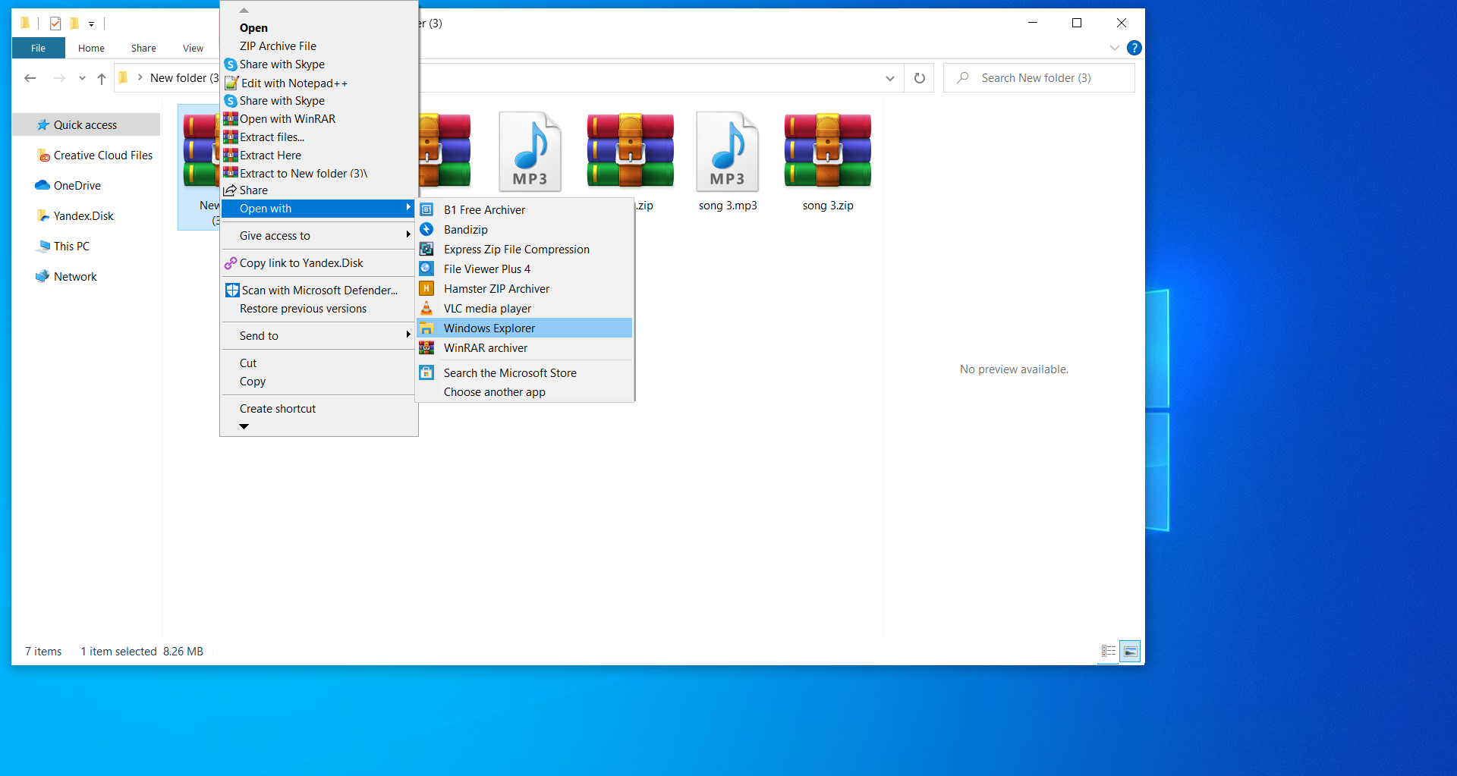This screenshot has height=776, width=1457.
Task: Click the Notepad++ icon in context menu
Action: [231, 83]
